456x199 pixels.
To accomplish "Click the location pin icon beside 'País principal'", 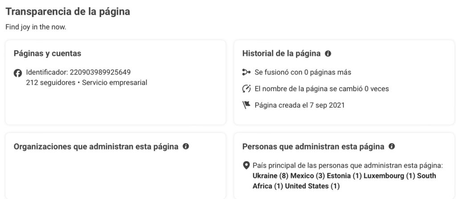I will click(x=246, y=166).
